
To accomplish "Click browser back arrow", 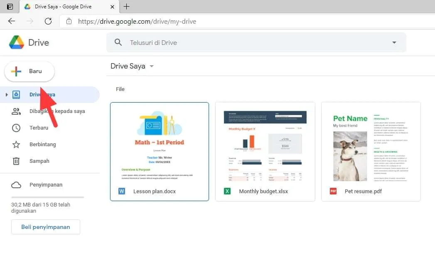I will (12, 21).
